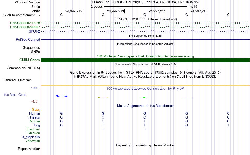Click the 100 Vert. Cons label
This screenshot has height=155, width=250.
tap(15, 95)
